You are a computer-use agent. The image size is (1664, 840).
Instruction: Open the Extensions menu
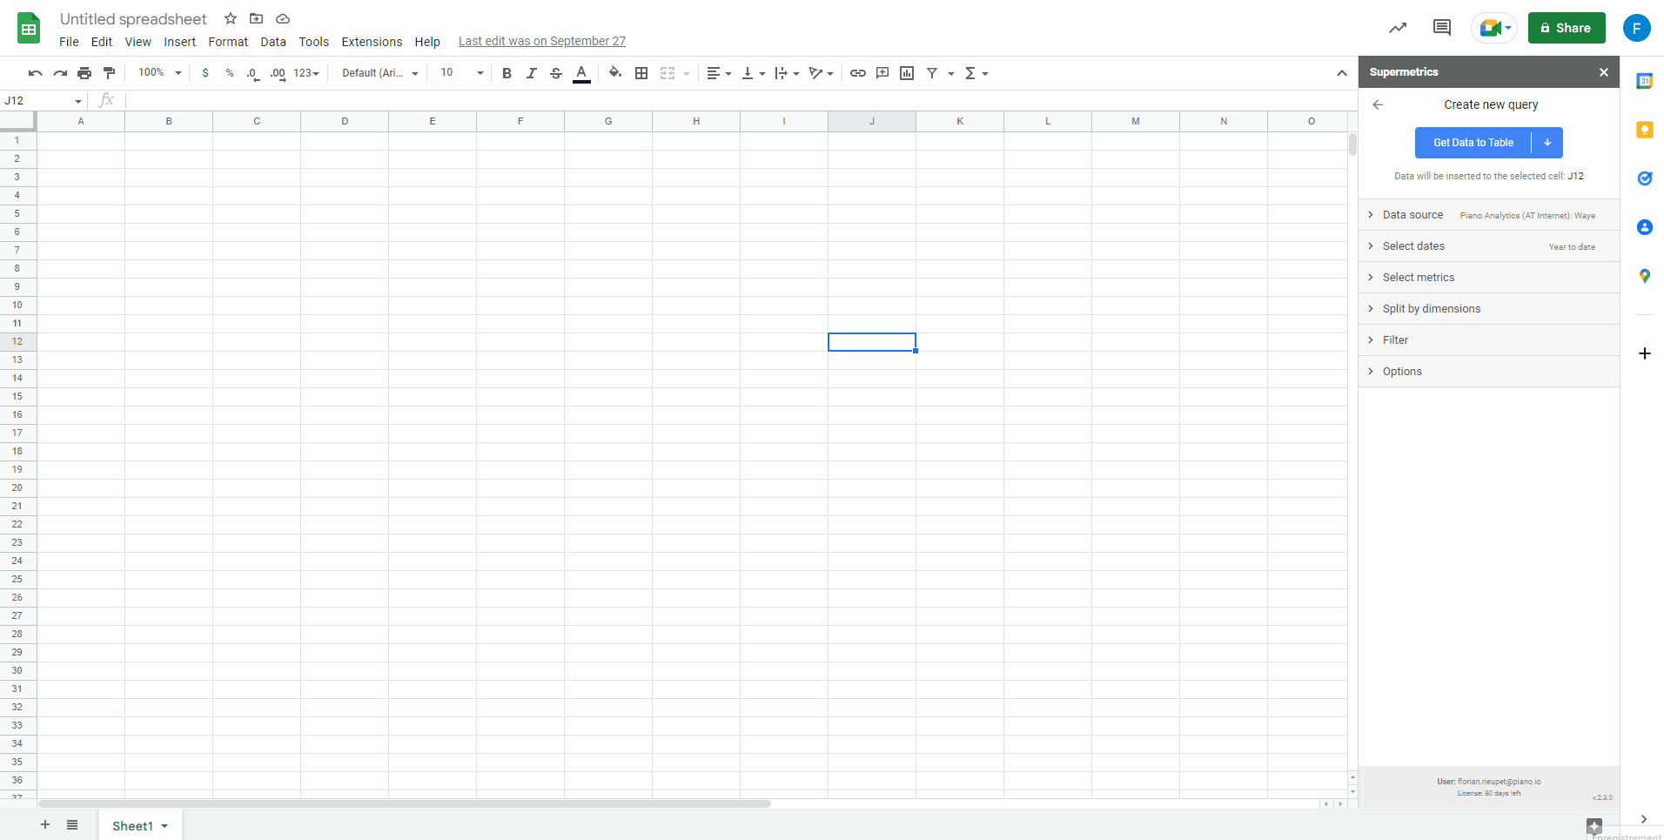point(372,42)
